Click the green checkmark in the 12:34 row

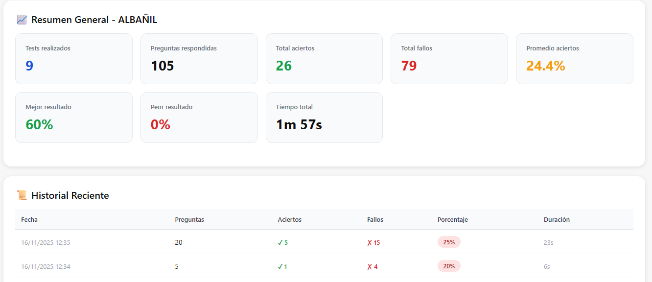[280, 267]
